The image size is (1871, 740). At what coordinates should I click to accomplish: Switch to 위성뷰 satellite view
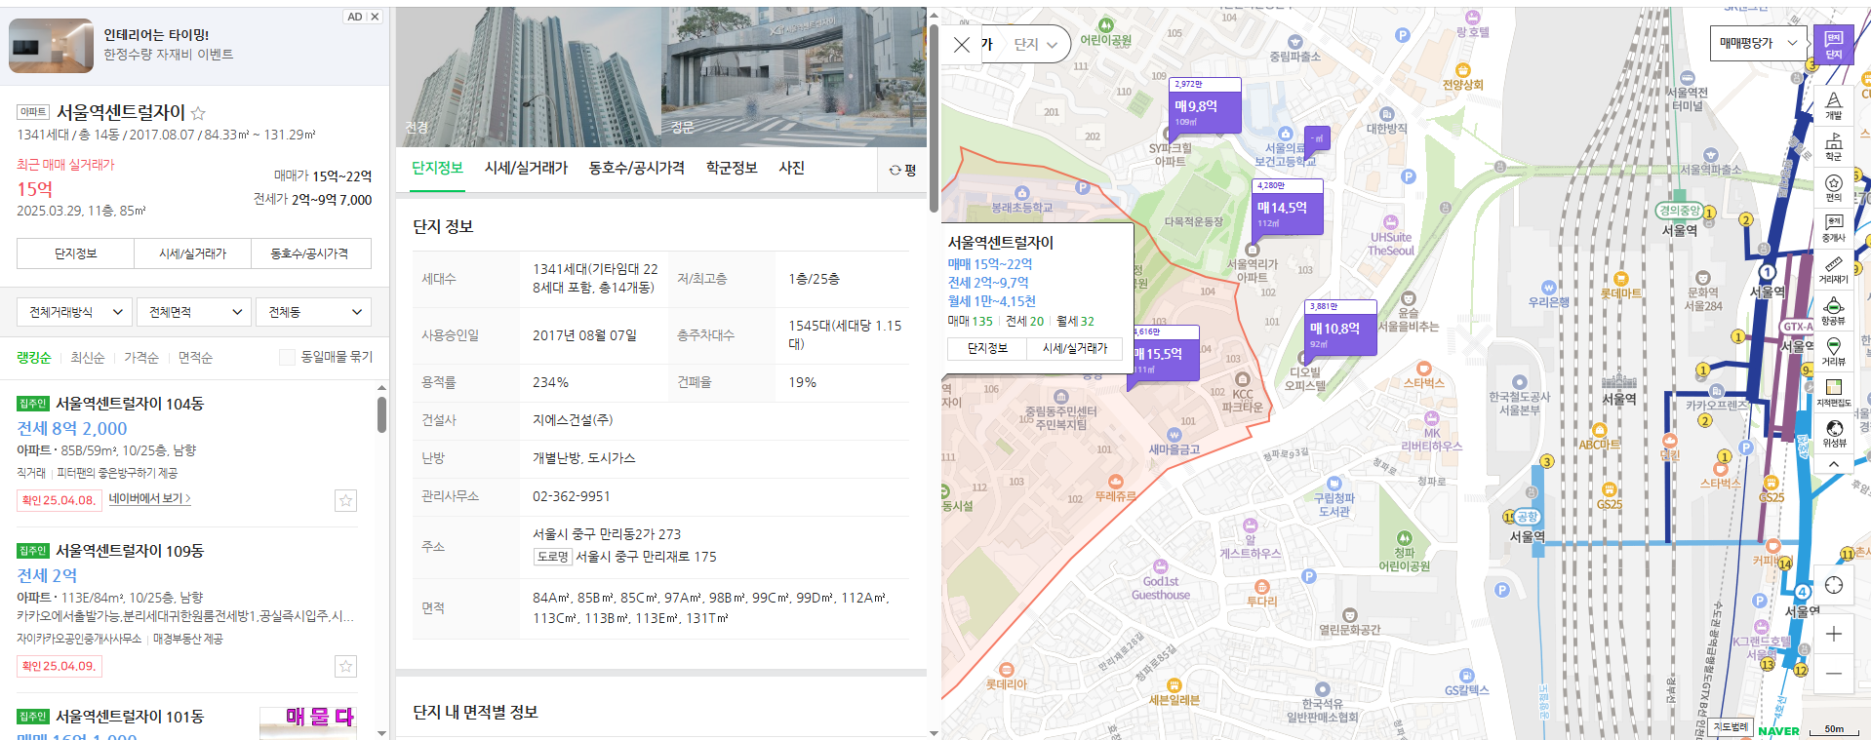pos(1833,434)
